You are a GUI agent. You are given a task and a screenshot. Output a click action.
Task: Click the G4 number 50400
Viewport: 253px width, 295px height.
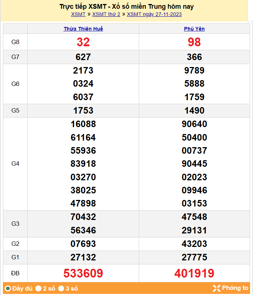[x=194, y=138]
